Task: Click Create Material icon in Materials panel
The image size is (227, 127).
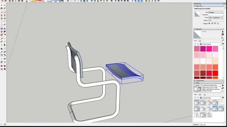Action: 223,35
